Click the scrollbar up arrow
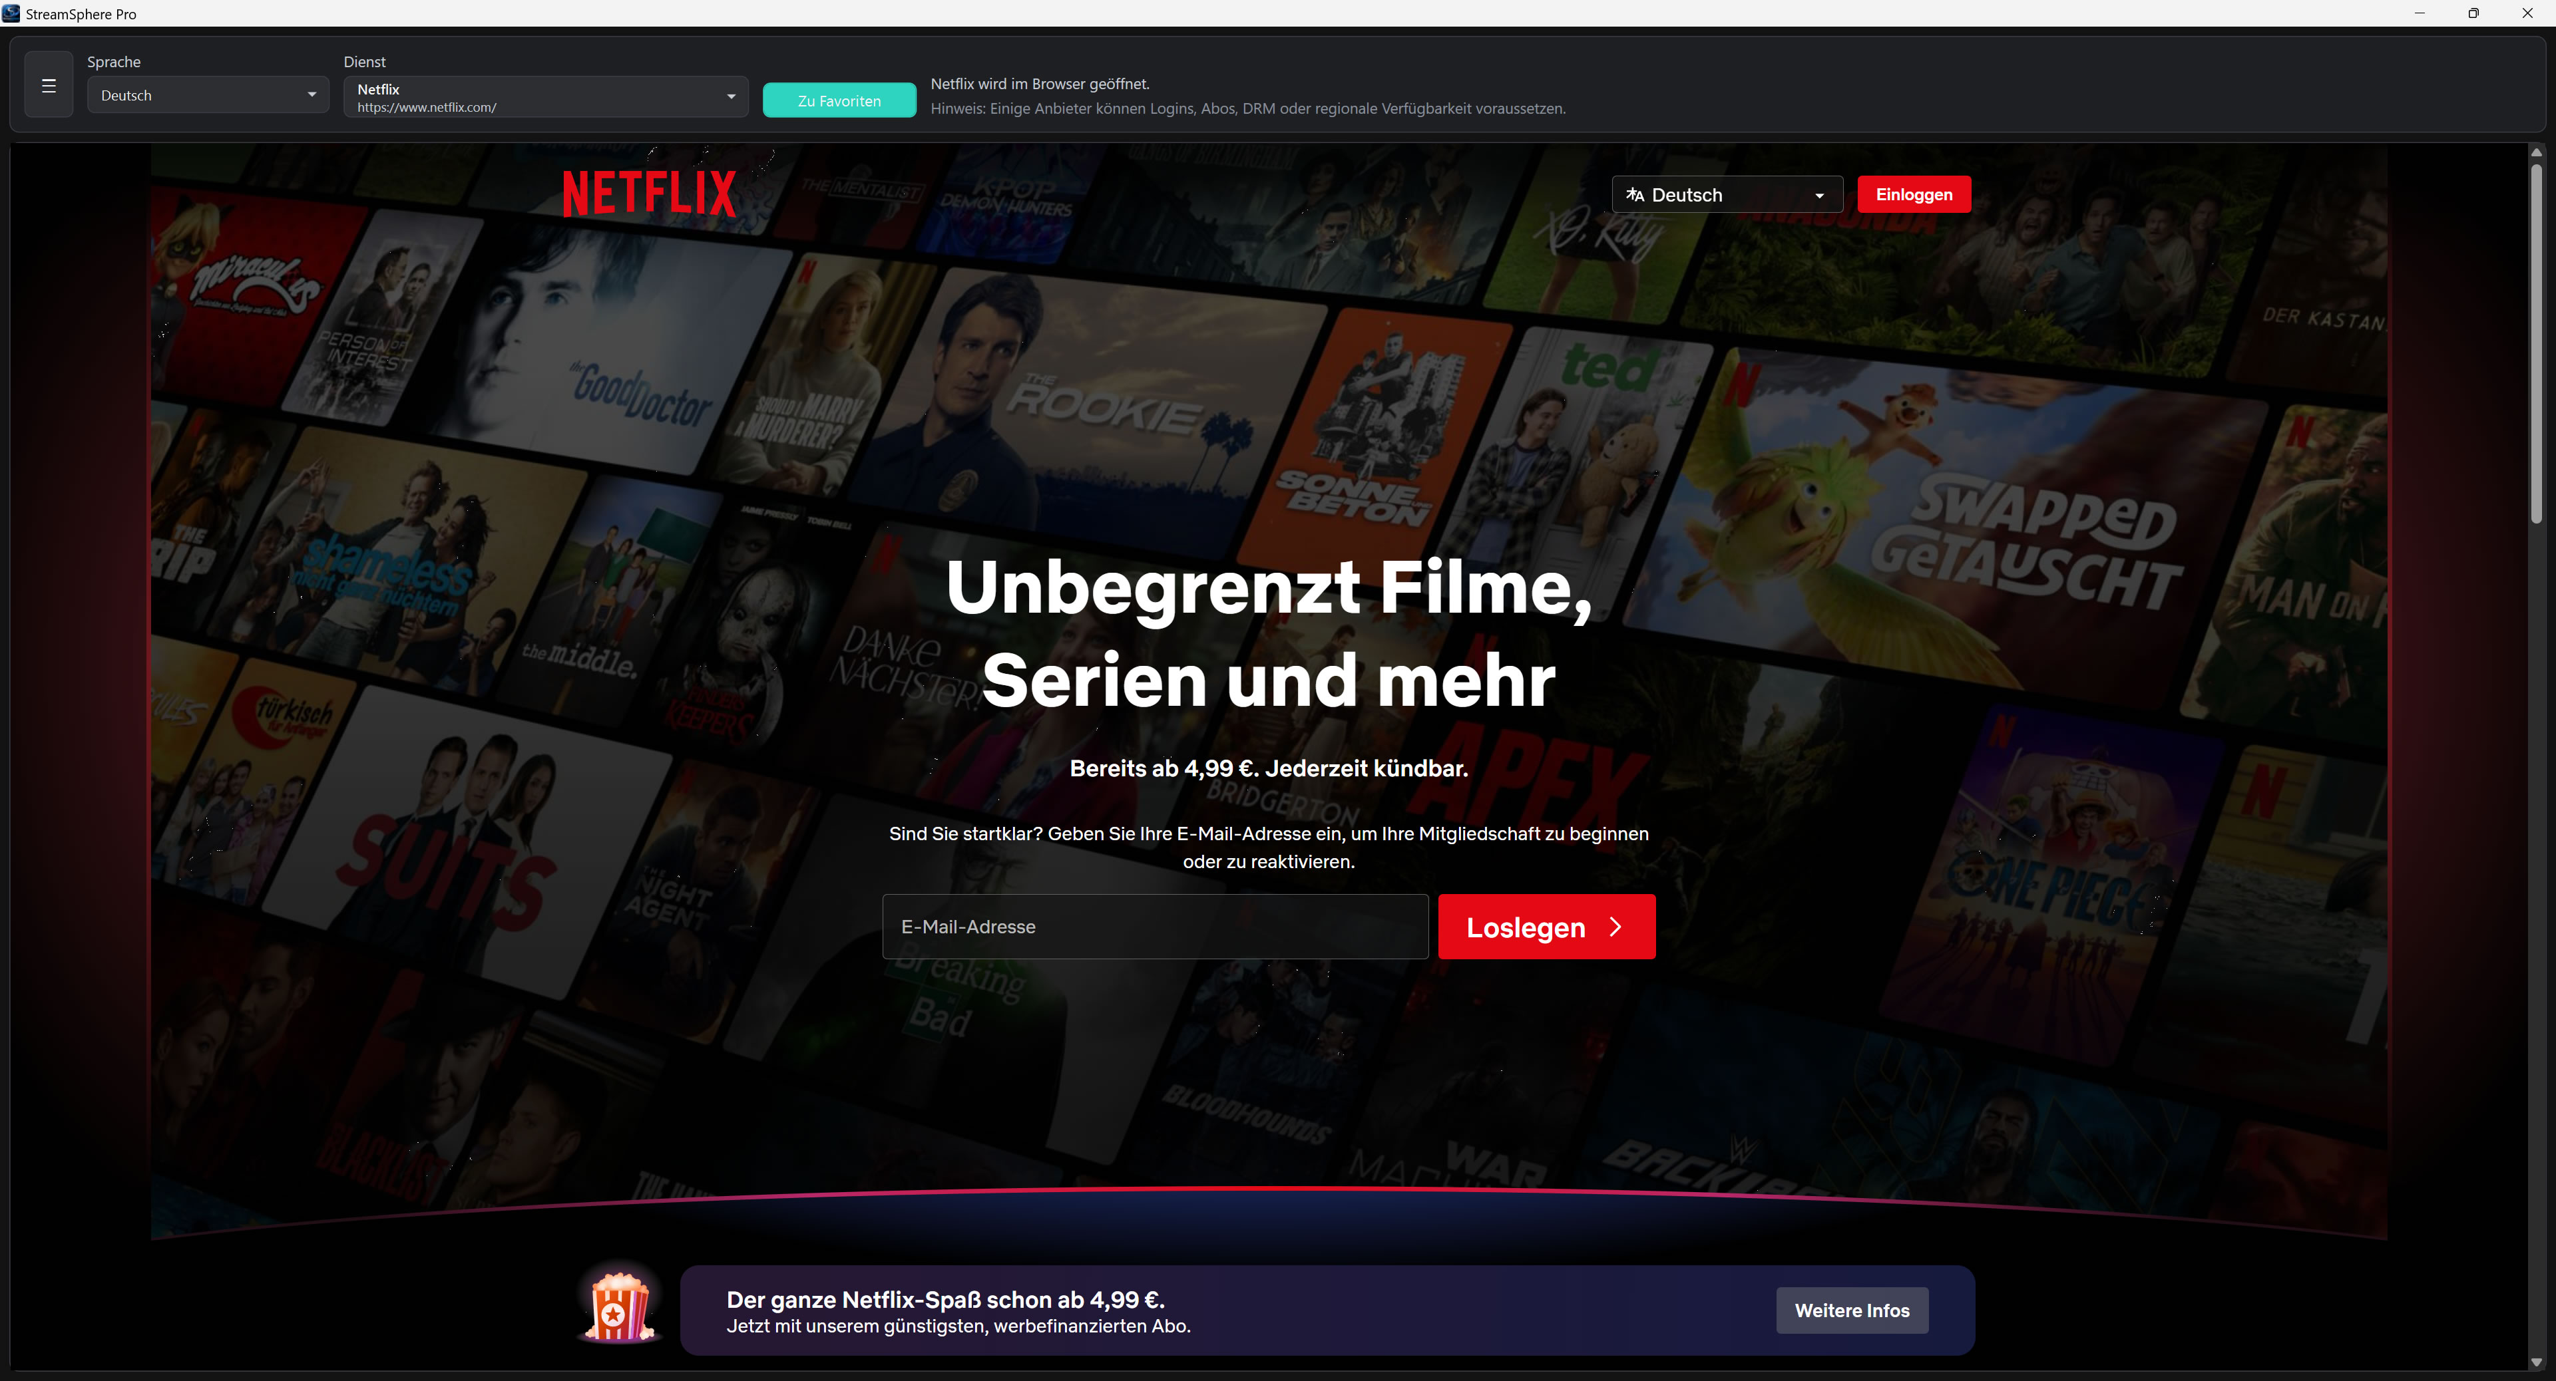The image size is (2556, 1381). (x=2536, y=153)
